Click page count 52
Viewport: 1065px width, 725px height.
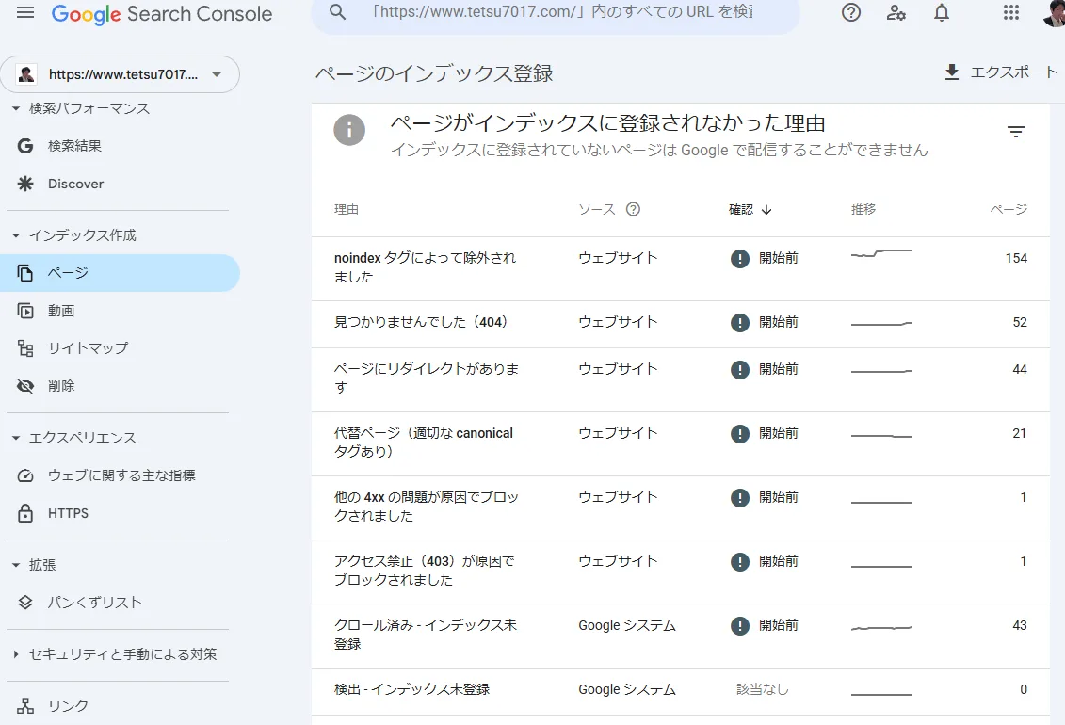(1020, 322)
